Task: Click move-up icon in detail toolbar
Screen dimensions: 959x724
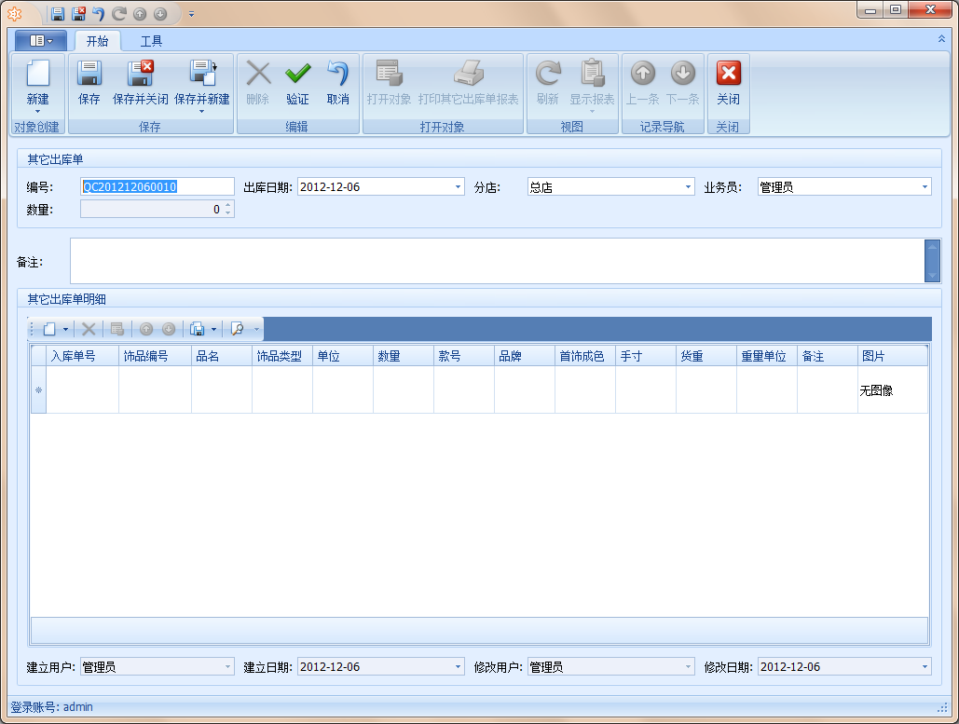Action: [146, 329]
